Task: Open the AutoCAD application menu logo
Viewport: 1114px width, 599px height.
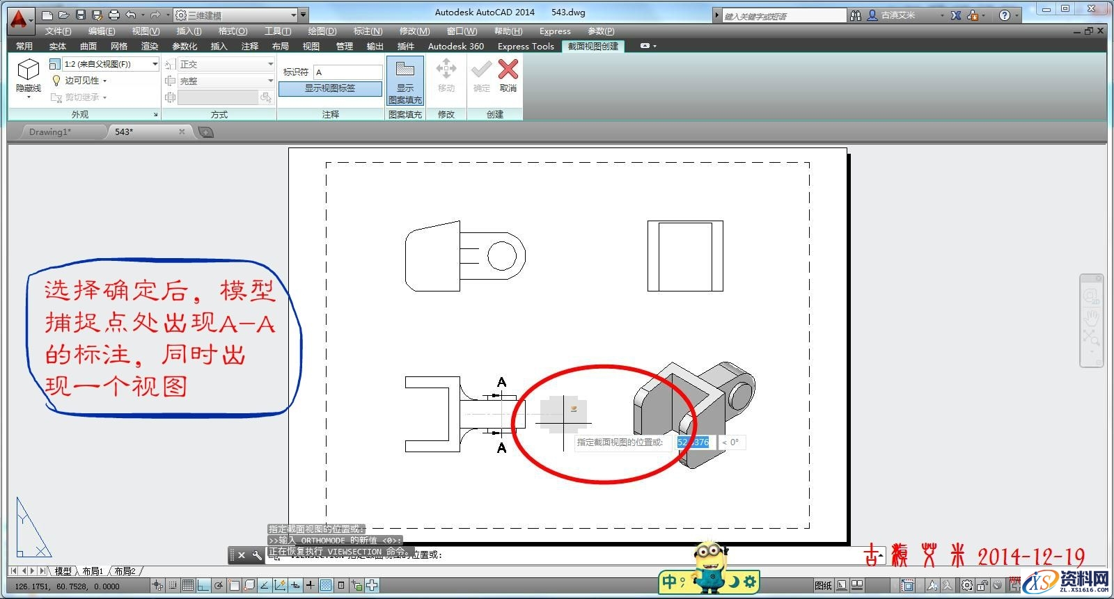Action: (x=19, y=18)
